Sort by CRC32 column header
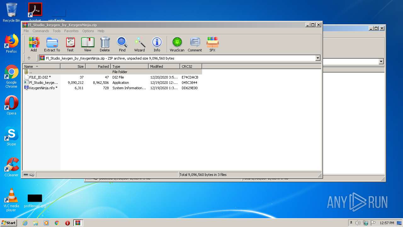 click(191, 67)
